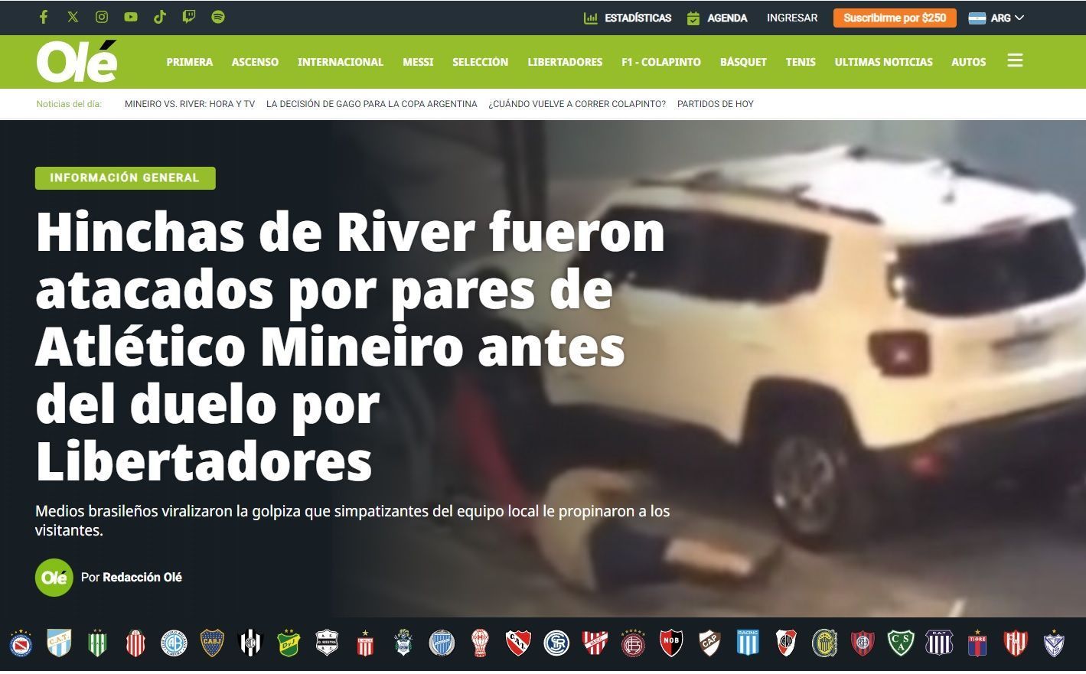The width and height of the screenshot is (1086, 674).
Task: Select the Rosario Central crest
Action: coord(824,643)
